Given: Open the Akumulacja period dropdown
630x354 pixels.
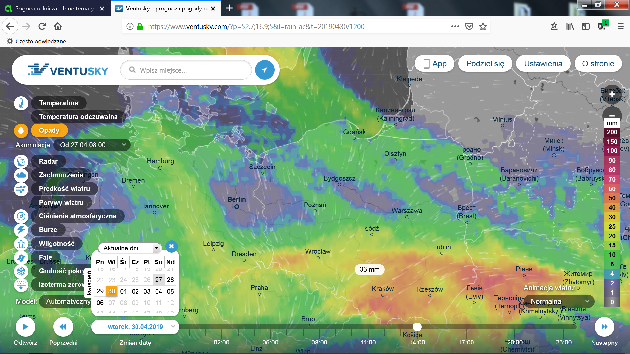Looking at the screenshot, I should (92, 145).
